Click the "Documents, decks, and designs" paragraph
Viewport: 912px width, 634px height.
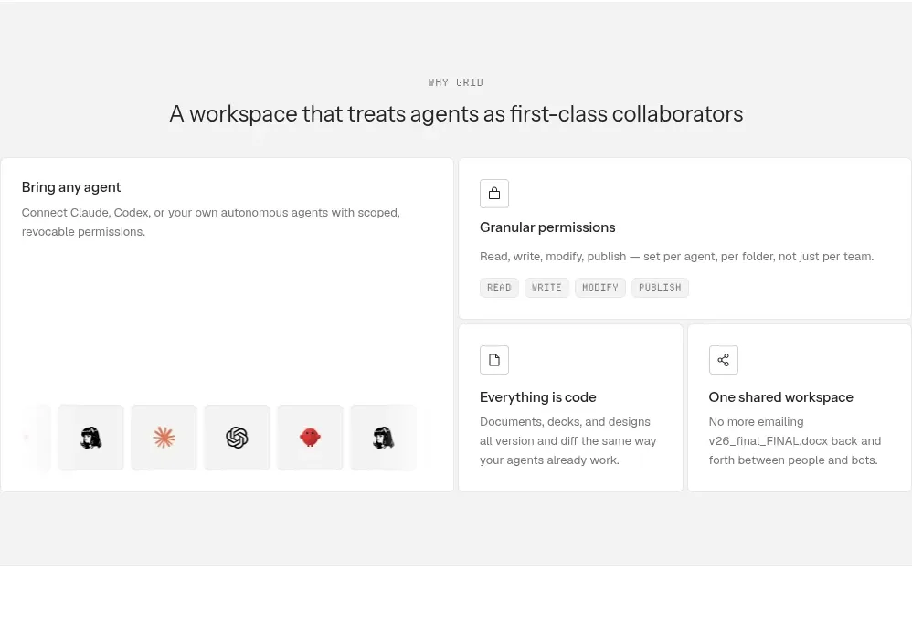[x=567, y=441]
